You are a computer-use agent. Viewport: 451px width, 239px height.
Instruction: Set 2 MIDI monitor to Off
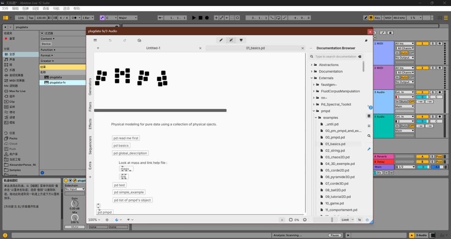(412, 77)
